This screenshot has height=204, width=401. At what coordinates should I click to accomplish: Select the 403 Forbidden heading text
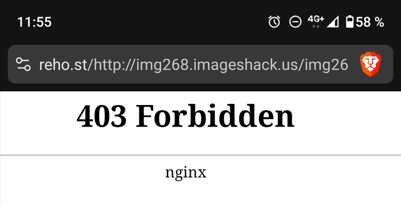(185, 116)
